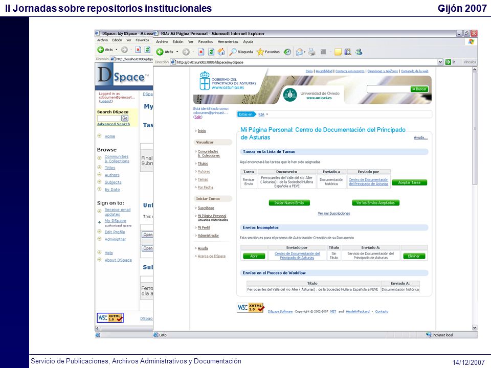The height and width of the screenshot is (368, 491).
Task: Open Búsqueda search in the RIA window toolbar
Action: (241, 52)
